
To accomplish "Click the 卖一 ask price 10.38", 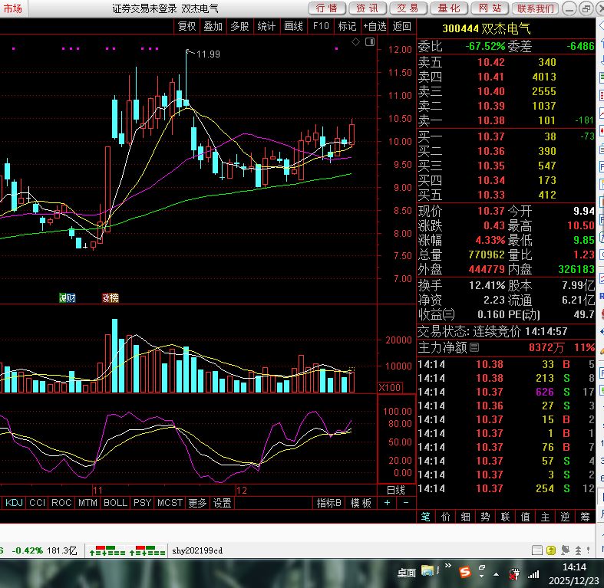I will [x=490, y=120].
